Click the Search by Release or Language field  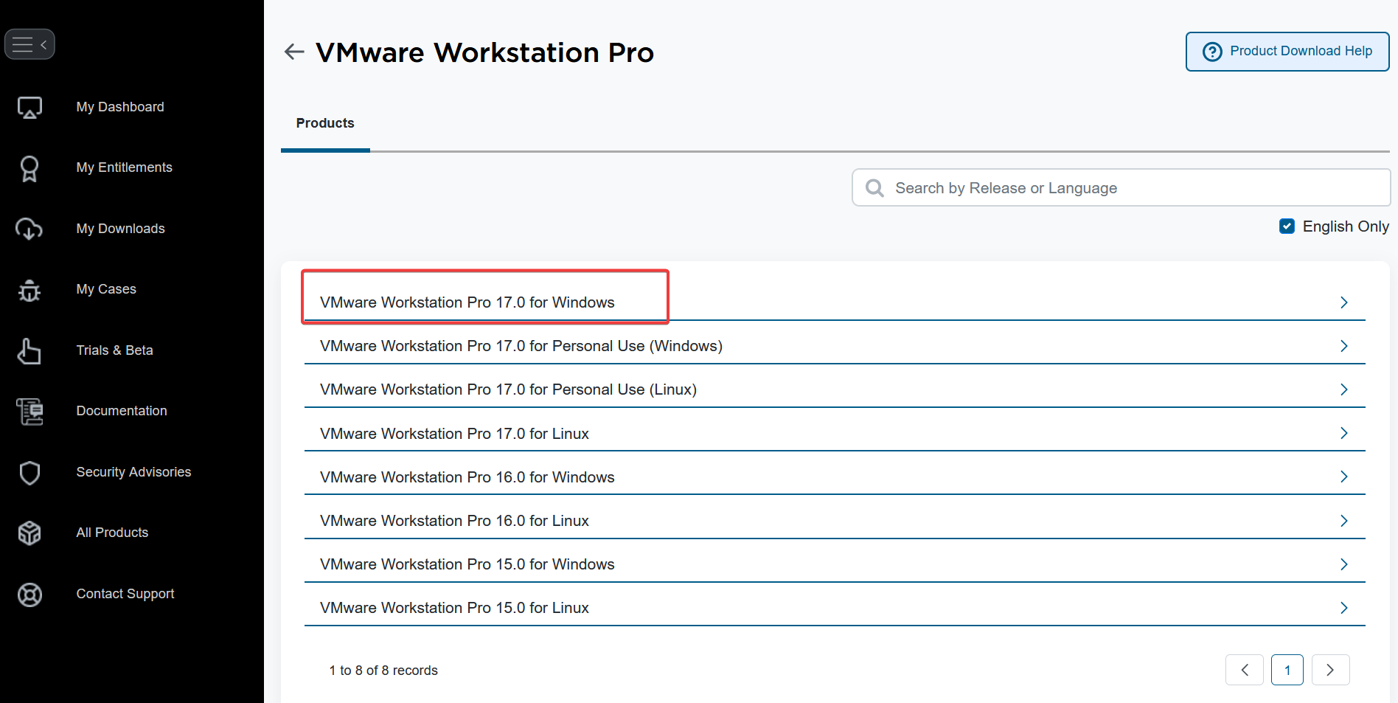1121,188
